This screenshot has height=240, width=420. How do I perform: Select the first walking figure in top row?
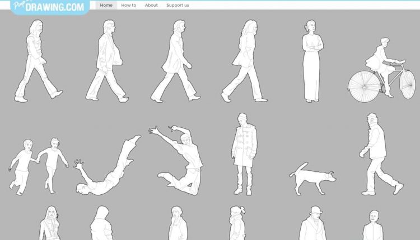click(x=36, y=61)
